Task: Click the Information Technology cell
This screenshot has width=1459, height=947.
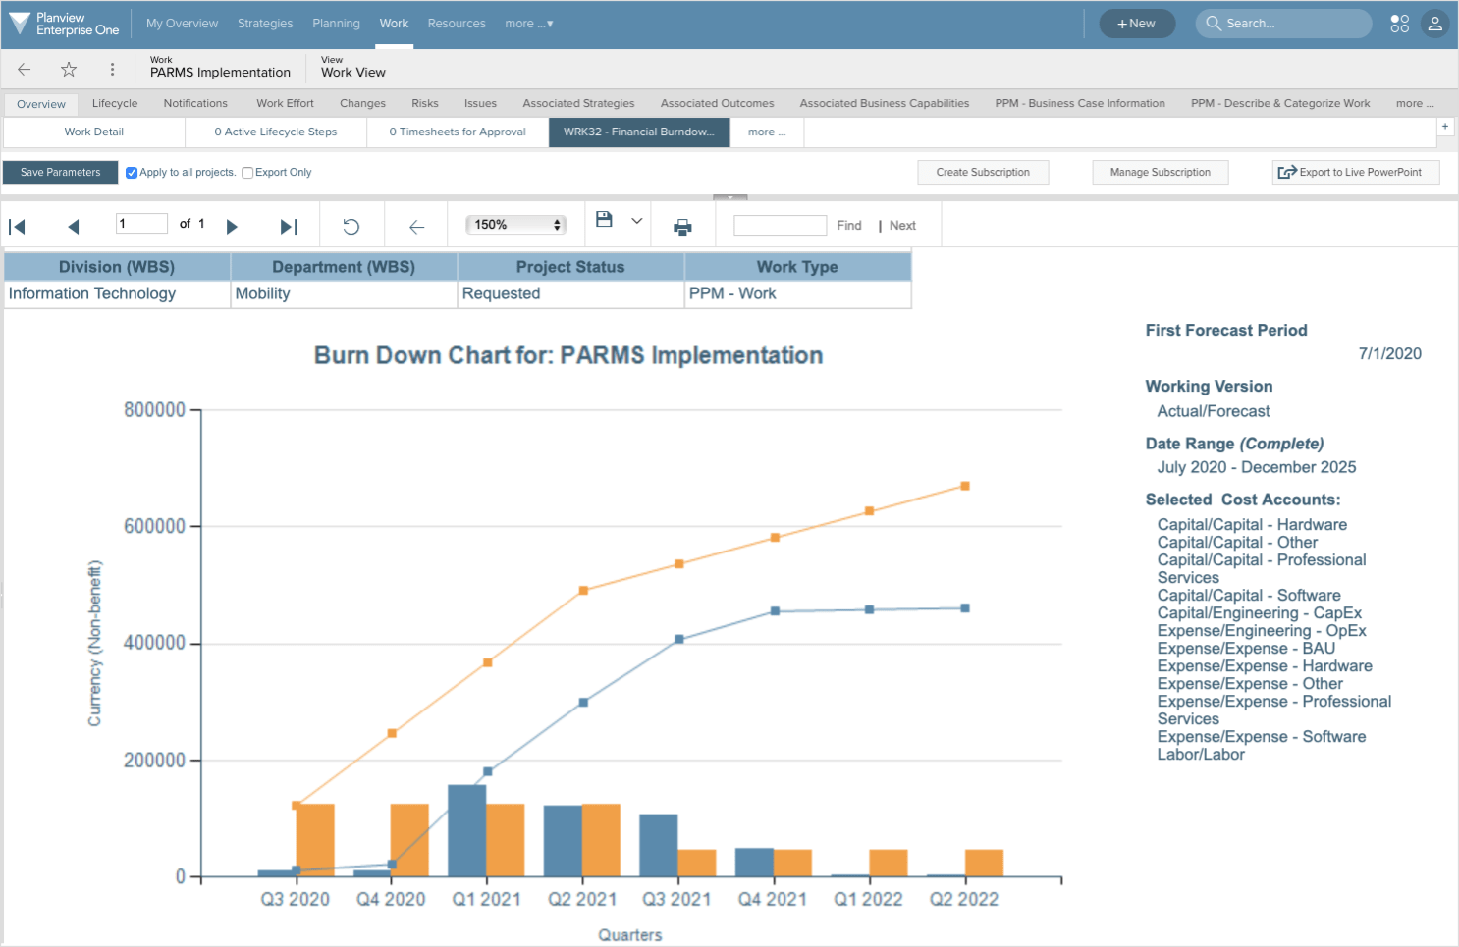Action: [x=117, y=294]
